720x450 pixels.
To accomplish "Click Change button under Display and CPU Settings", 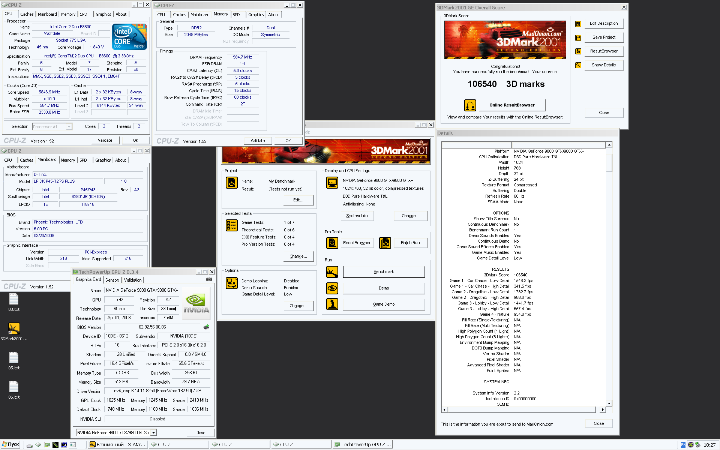I will coord(410,216).
